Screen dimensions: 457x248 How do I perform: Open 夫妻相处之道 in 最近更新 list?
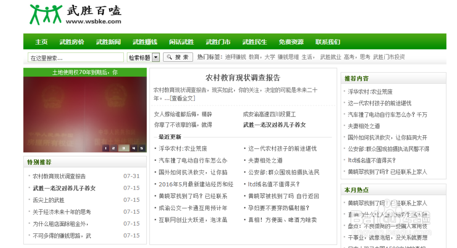pos(265,161)
